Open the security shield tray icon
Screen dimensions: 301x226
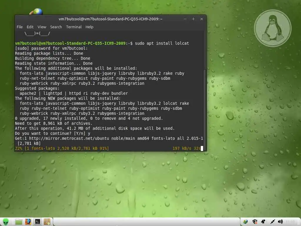tap(255, 222)
